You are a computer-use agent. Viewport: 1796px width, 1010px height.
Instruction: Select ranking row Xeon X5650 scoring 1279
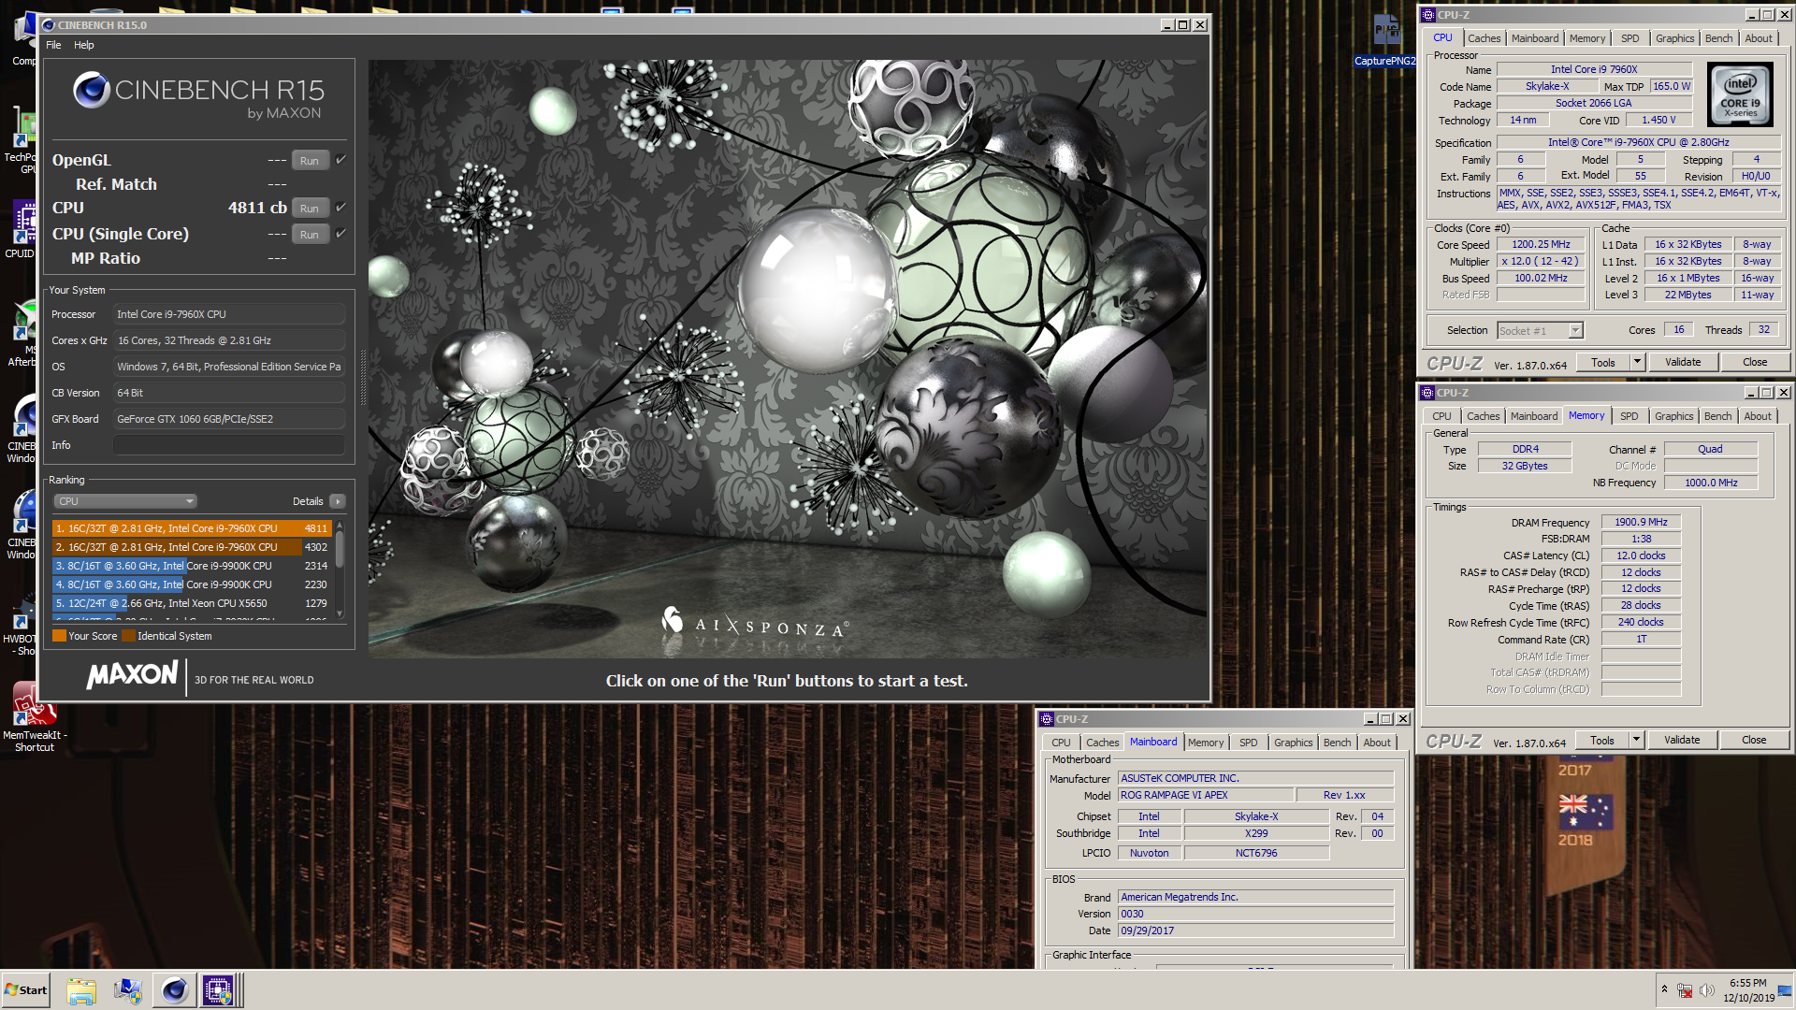[192, 603]
